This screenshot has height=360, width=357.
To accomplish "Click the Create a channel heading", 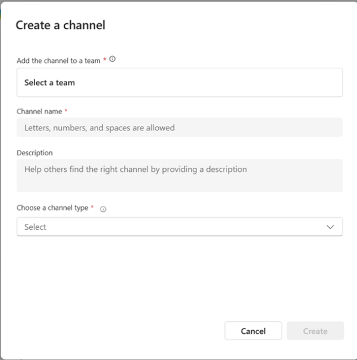I will coord(61,25).
